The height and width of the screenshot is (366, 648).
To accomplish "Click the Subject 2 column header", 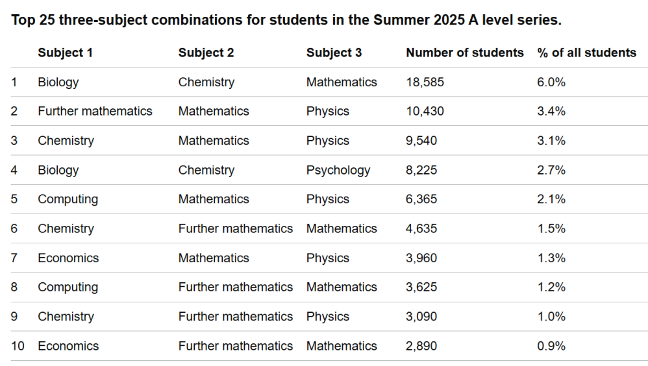I will coord(206,53).
